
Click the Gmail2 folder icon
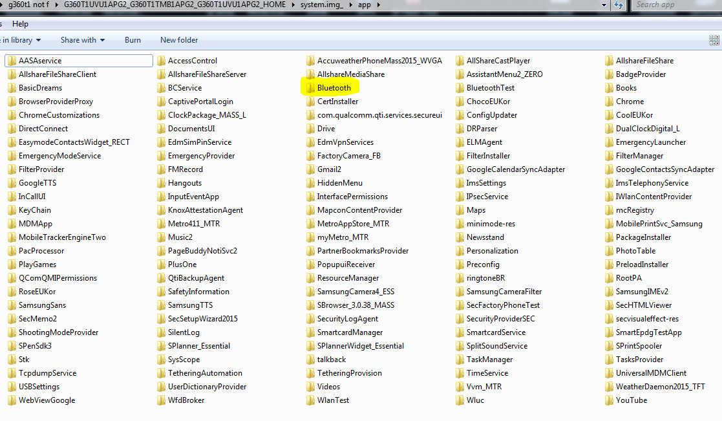tap(310, 169)
